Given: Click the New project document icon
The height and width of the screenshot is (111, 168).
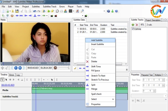Looking at the screenshot, I should tap(3, 11).
